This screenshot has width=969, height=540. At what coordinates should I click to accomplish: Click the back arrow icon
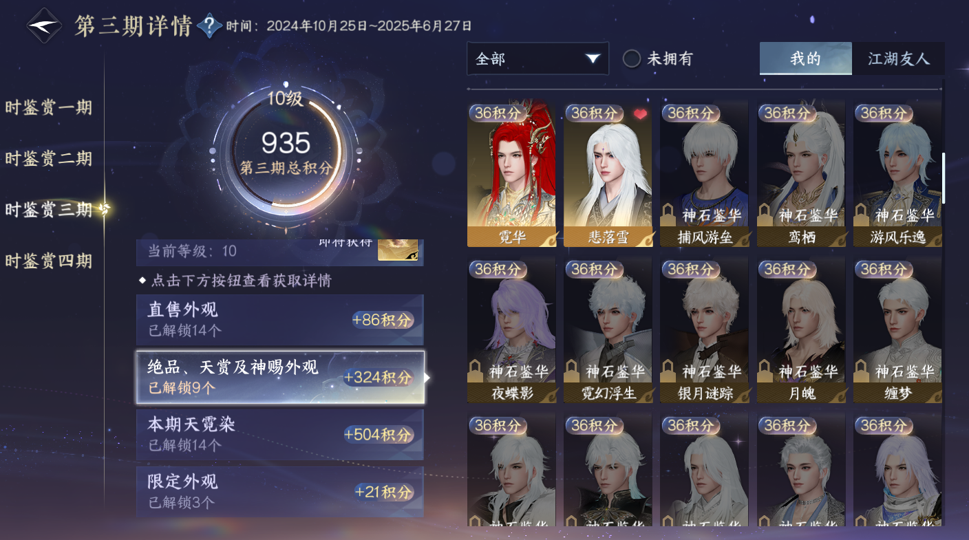click(x=44, y=25)
